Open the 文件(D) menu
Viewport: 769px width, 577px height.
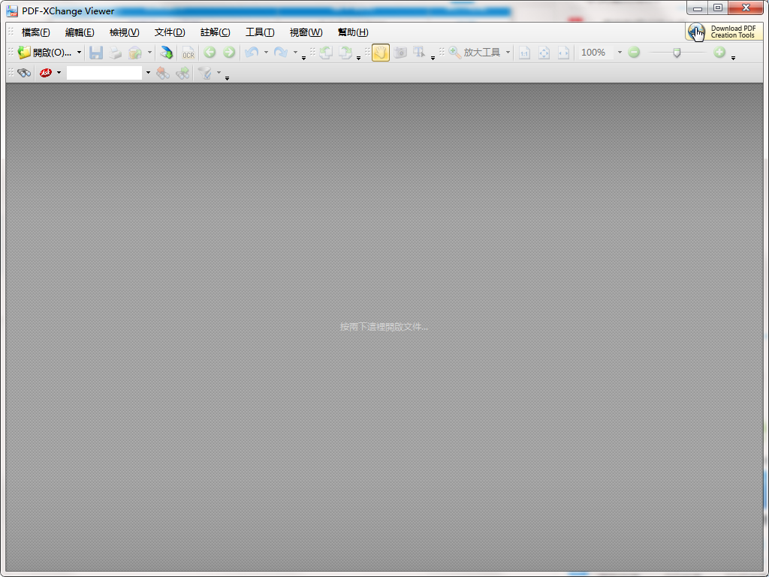pos(170,32)
